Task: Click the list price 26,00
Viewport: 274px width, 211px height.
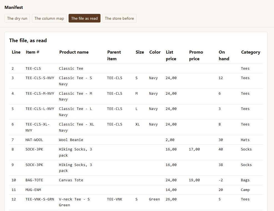Action: pyautogui.click(x=171, y=199)
